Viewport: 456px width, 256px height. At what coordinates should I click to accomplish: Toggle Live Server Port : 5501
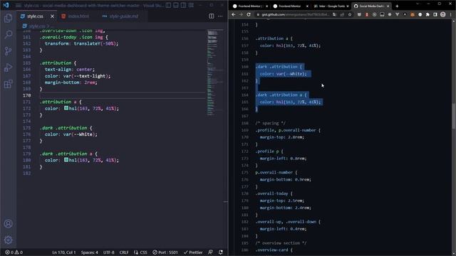[165, 252]
